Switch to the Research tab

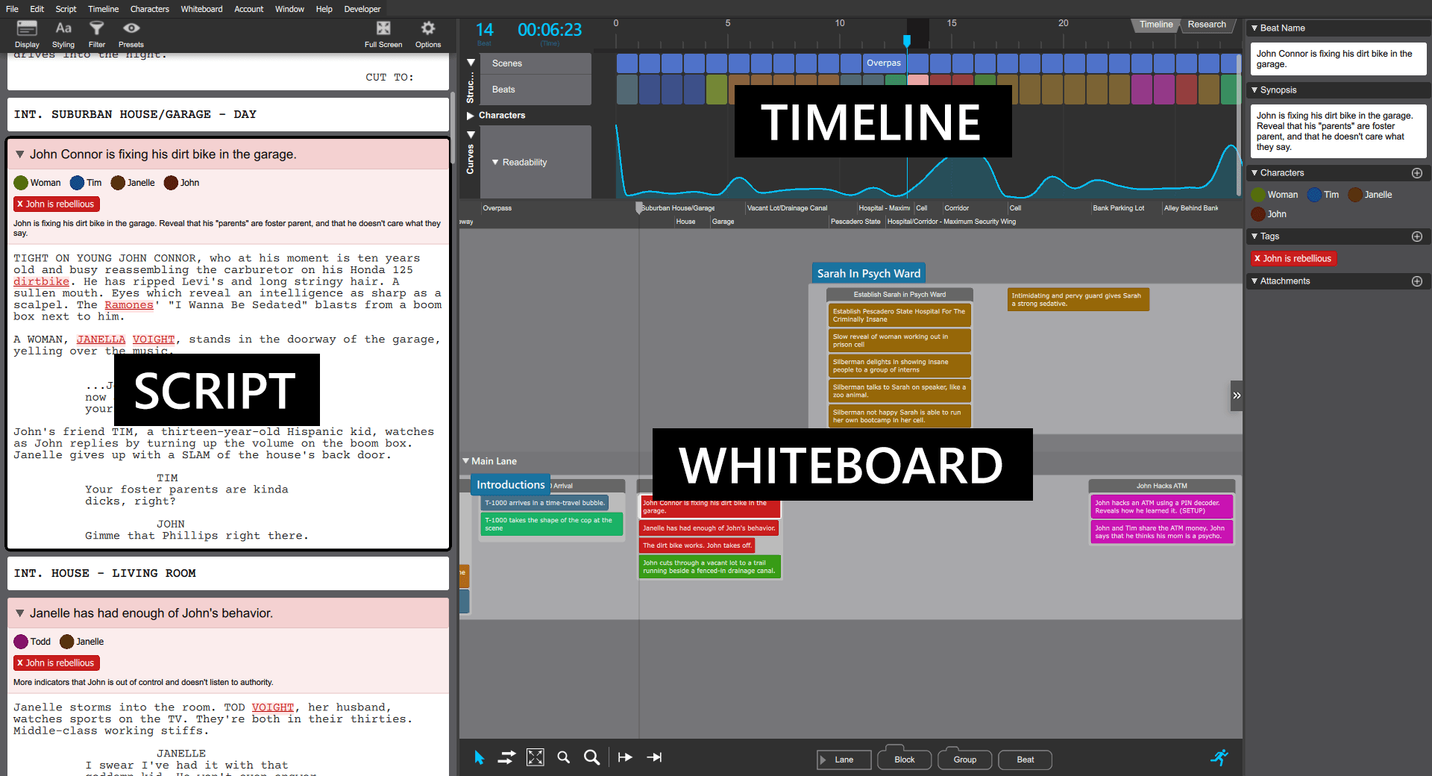pos(1206,25)
